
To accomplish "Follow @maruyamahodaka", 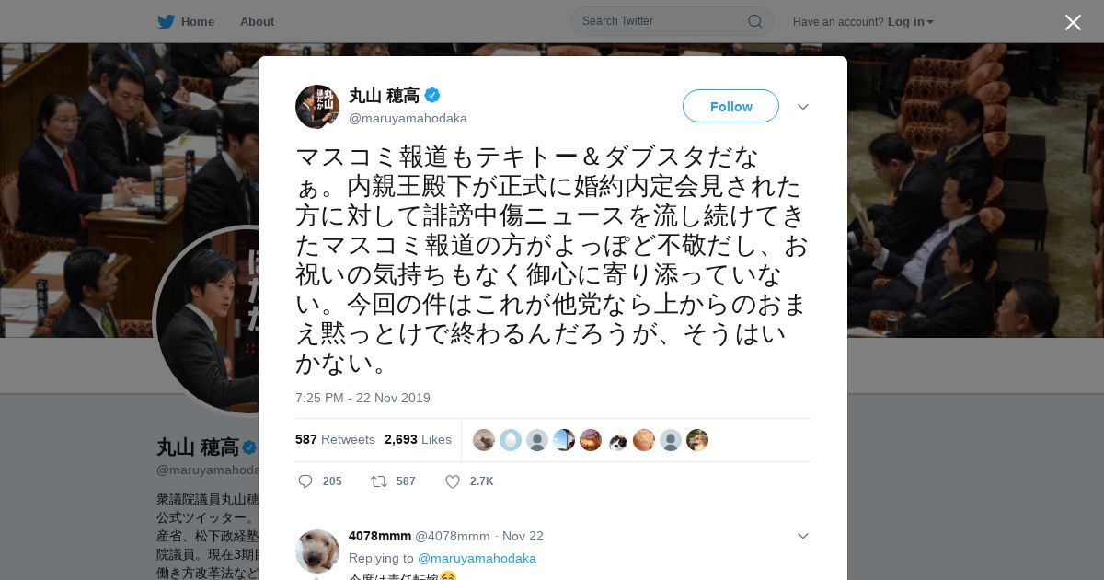I will point(730,106).
